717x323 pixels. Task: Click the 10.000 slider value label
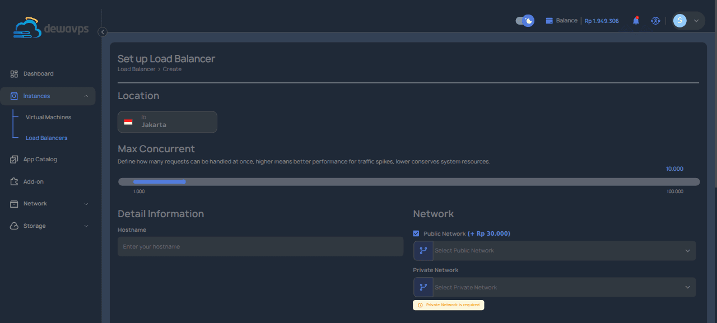tap(674, 168)
